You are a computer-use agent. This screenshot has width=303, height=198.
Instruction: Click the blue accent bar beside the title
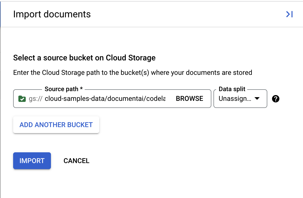point(1,14)
